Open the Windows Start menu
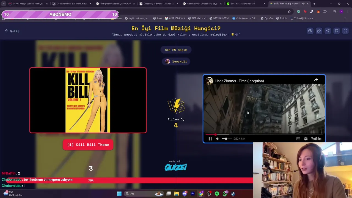The height and width of the screenshot is (198, 352). tap(119, 194)
